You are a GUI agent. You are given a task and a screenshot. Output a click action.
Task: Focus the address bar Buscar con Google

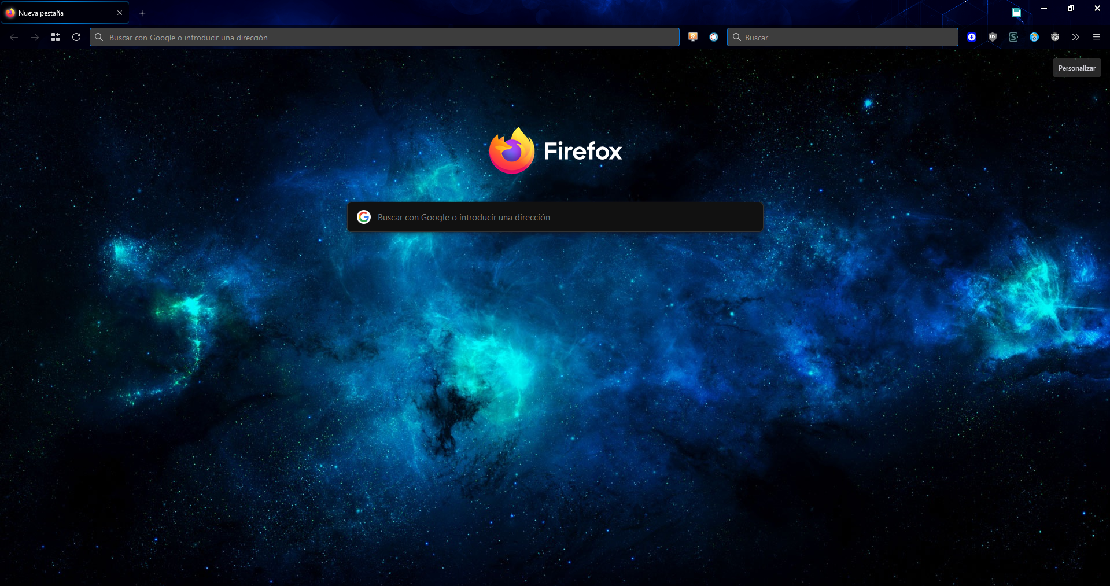[x=384, y=37]
